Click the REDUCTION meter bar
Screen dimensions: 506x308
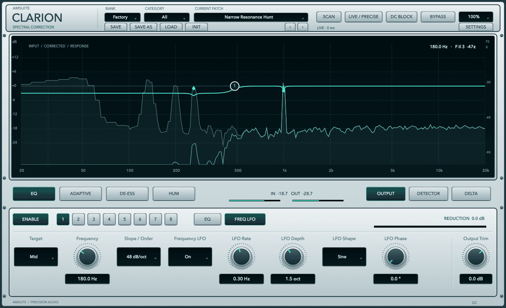(x=430, y=227)
